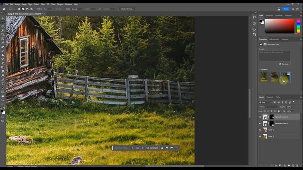Delete layer using trash icon
The width and height of the screenshot is (303, 170).
(297, 165)
